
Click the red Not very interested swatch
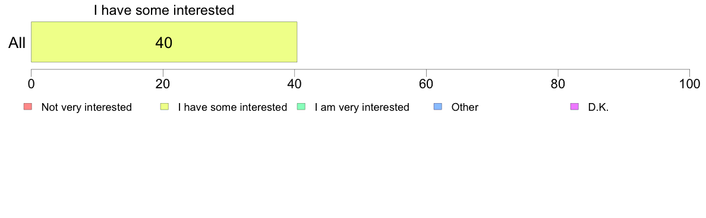click(x=28, y=107)
